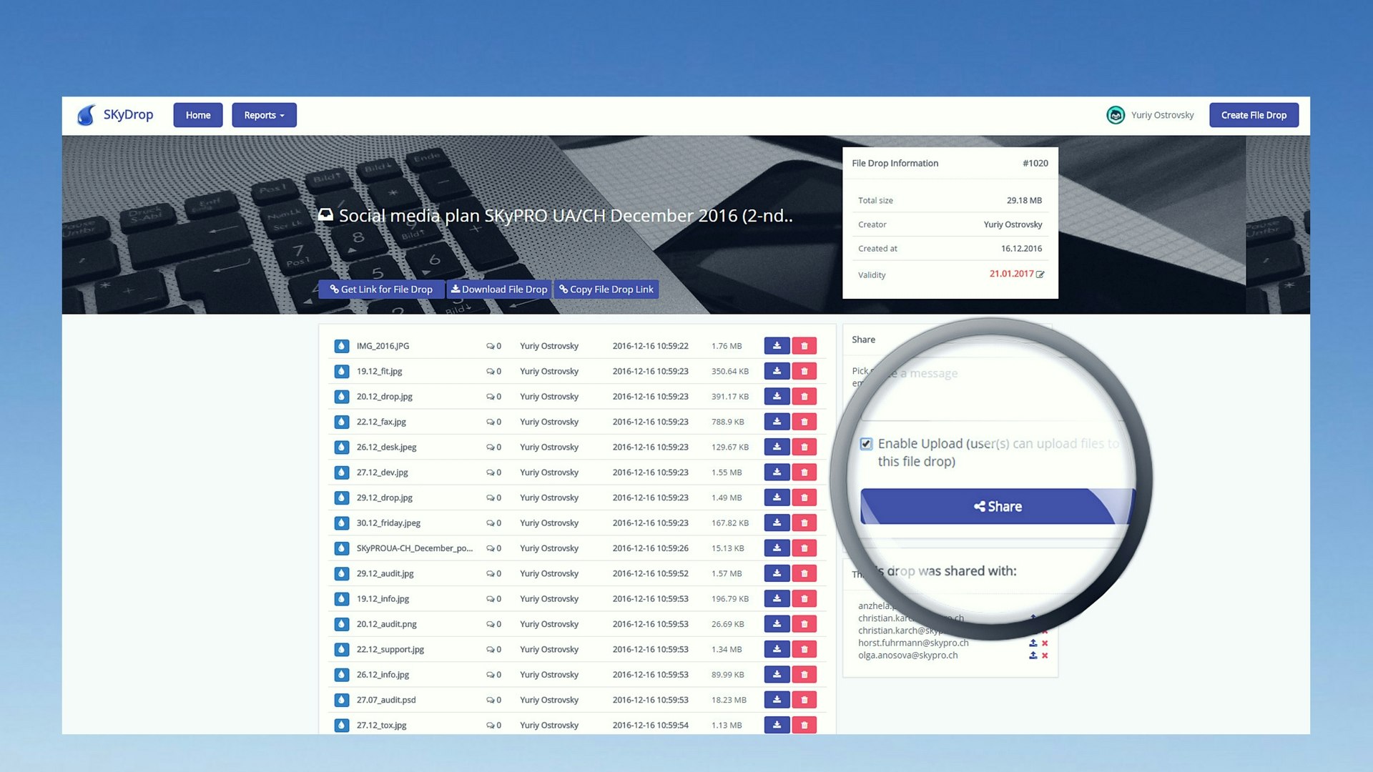Screen dimensions: 1373x772
Task: Delete the 27.07_audit.psd file
Action: (804, 700)
